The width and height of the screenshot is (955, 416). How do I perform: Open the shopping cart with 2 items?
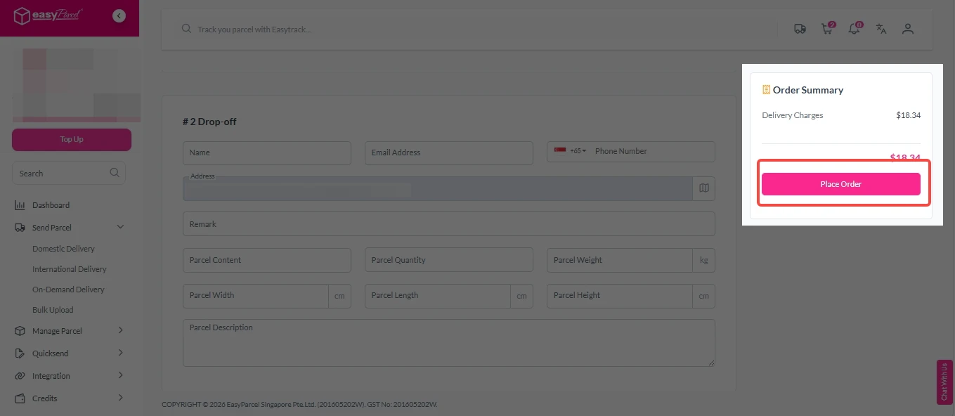click(x=826, y=29)
